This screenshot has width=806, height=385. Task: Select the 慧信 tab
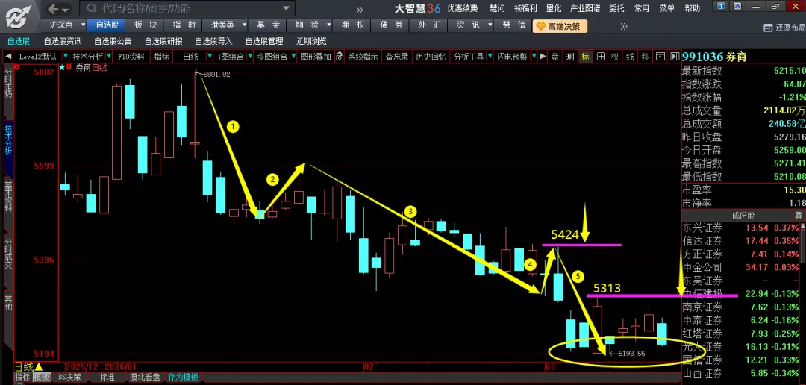point(513,25)
